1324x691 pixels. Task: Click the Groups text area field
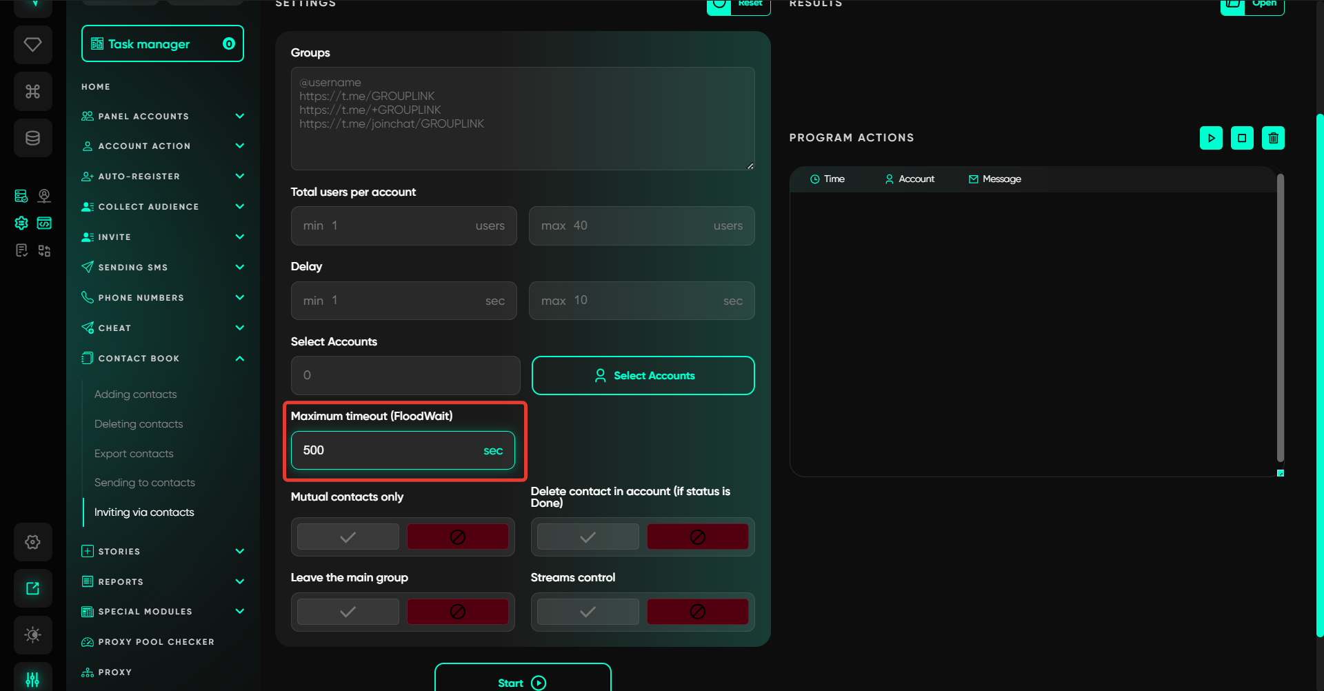tap(522, 119)
